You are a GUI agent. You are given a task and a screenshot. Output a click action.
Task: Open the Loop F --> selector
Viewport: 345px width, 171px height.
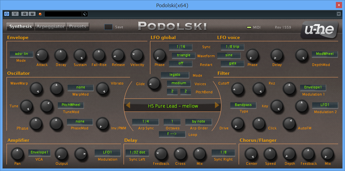(172, 134)
